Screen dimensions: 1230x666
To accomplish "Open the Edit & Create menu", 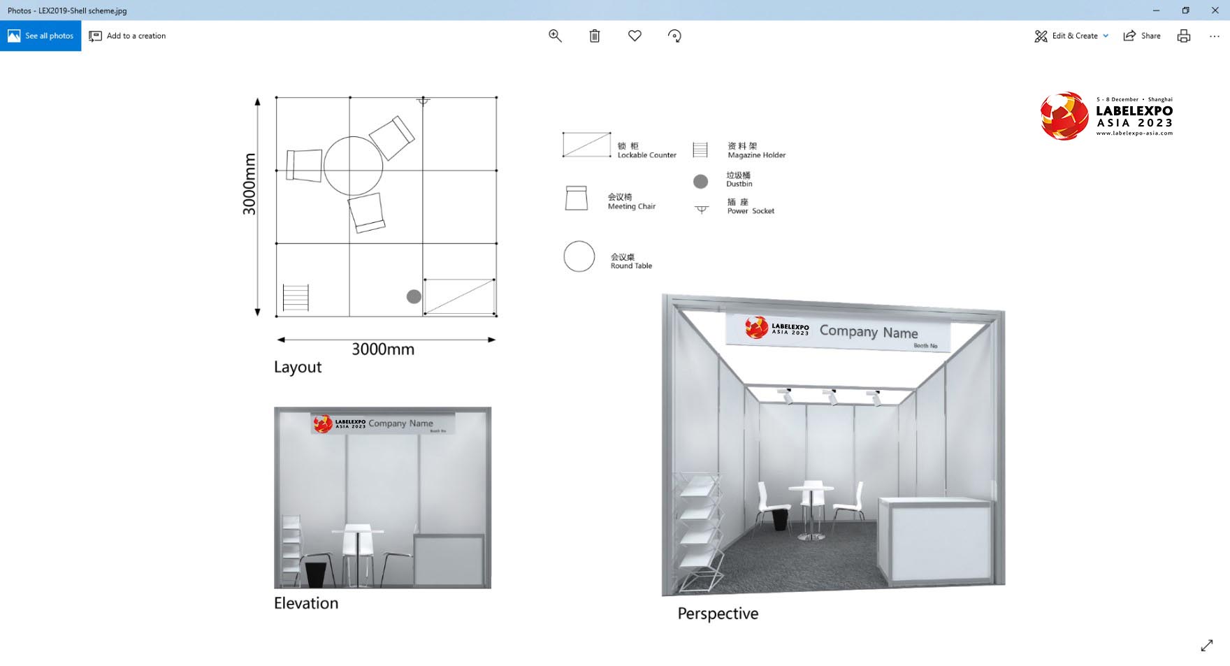I will [1071, 36].
